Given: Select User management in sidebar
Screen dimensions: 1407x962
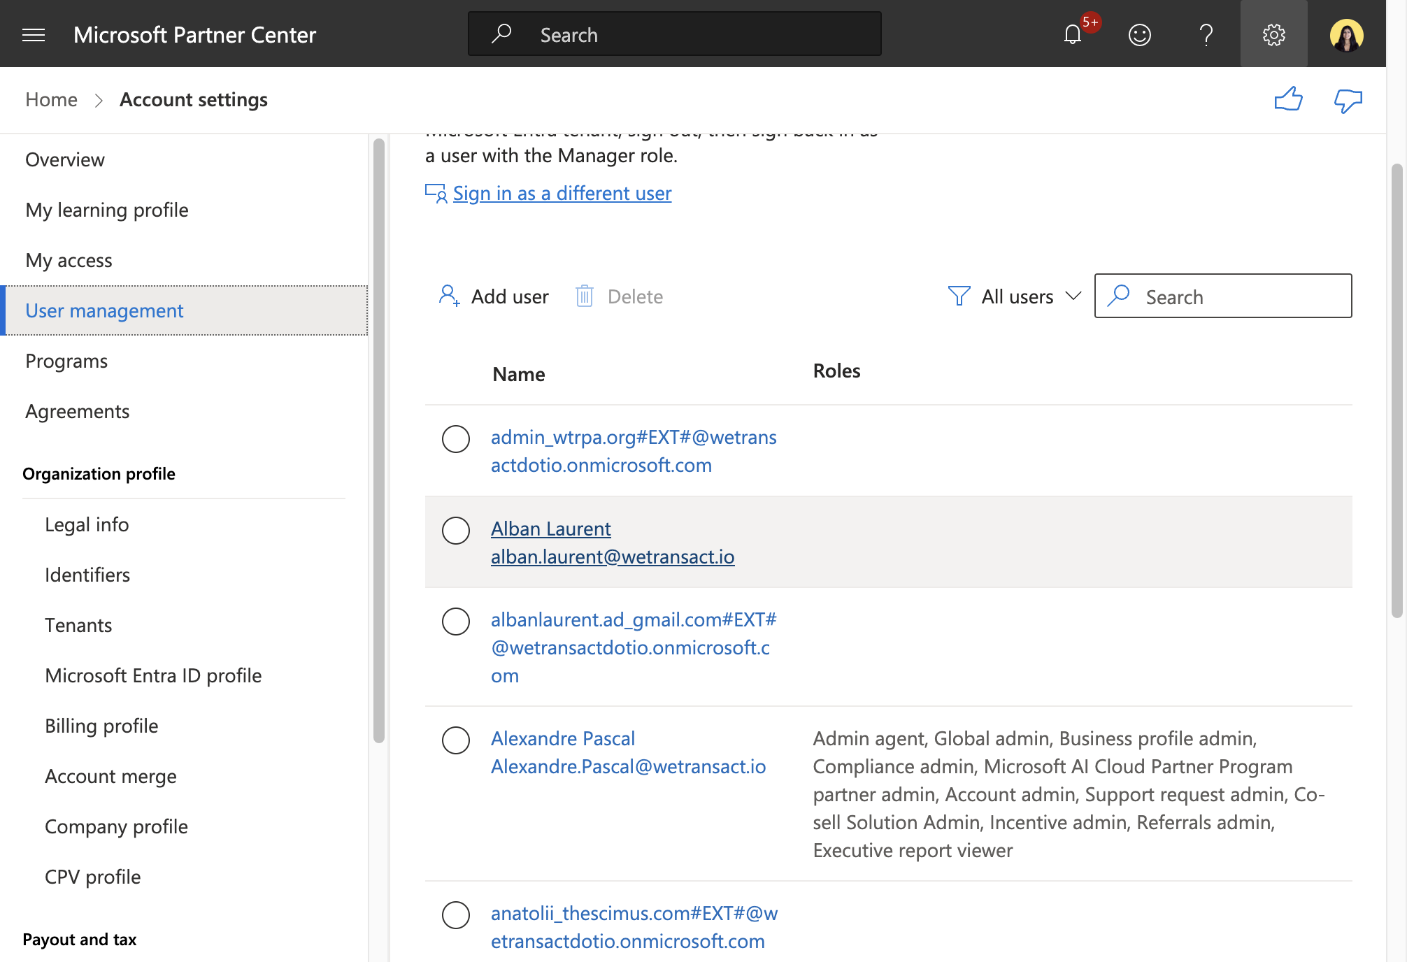Looking at the screenshot, I should click(x=185, y=310).
